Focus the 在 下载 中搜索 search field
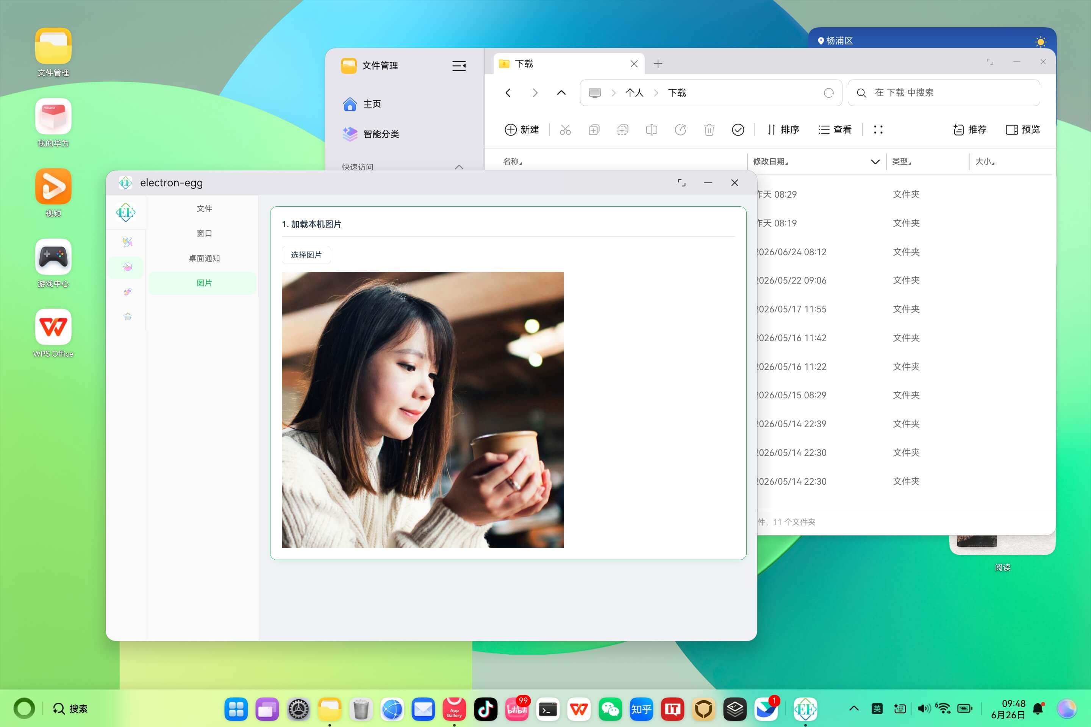This screenshot has width=1091, height=727. (944, 93)
